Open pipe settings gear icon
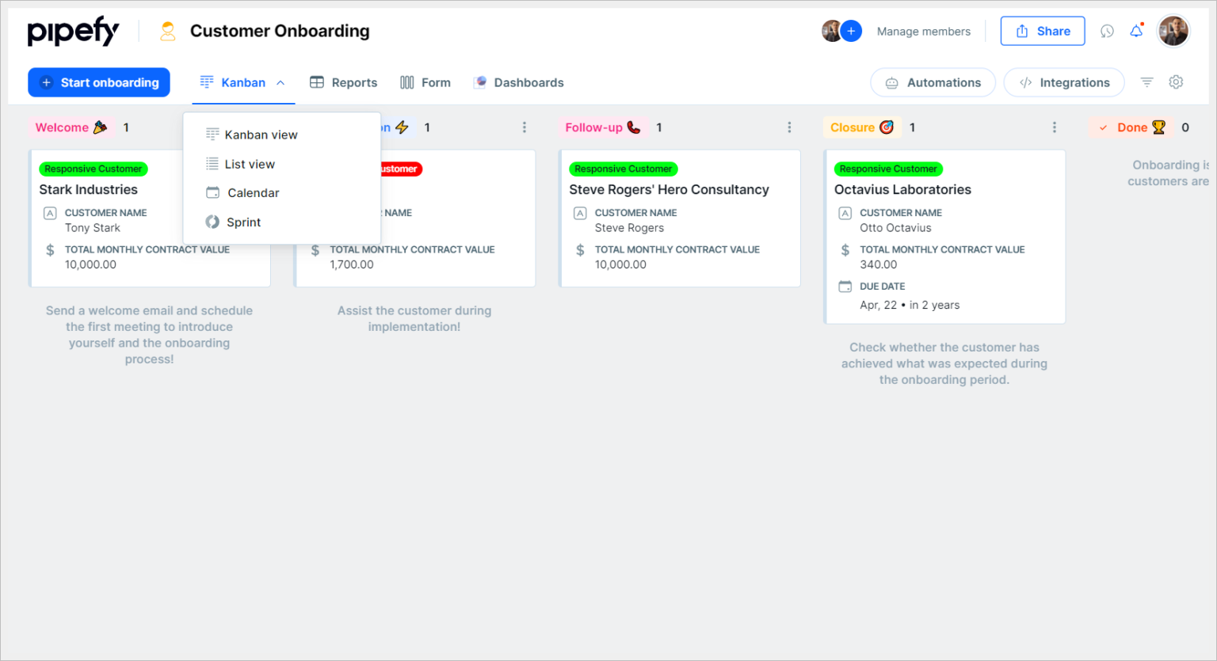The image size is (1217, 661). tap(1176, 82)
